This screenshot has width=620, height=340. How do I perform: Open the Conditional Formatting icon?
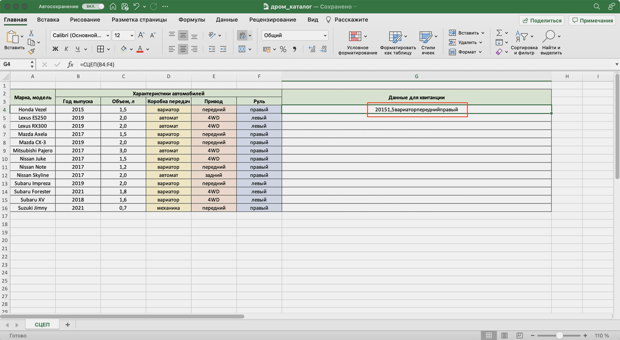click(355, 37)
